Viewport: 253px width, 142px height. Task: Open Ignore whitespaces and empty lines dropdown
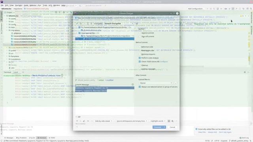tap(132, 121)
